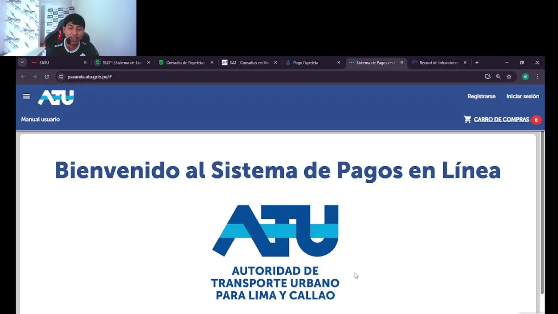Open the tab search dropdown arrow
This screenshot has width=558, height=314.
(x=22, y=63)
